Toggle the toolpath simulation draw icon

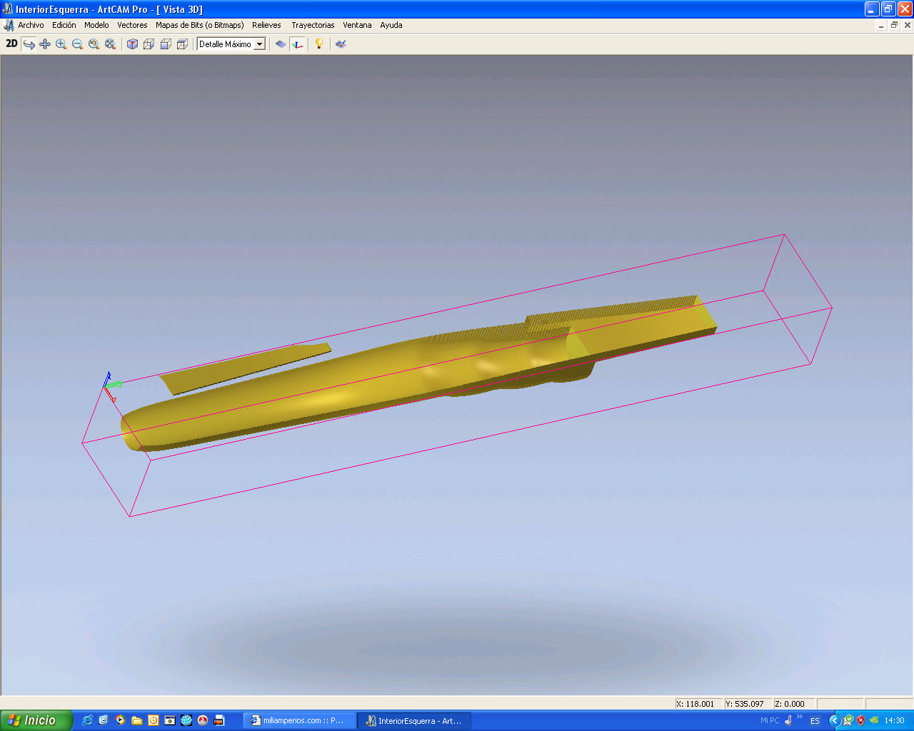(x=341, y=44)
